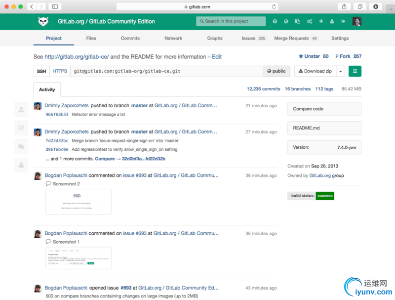The width and height of the screenshot is (395, 300).
Task: Open 112 tags link
Action: [x=324, y=89]
